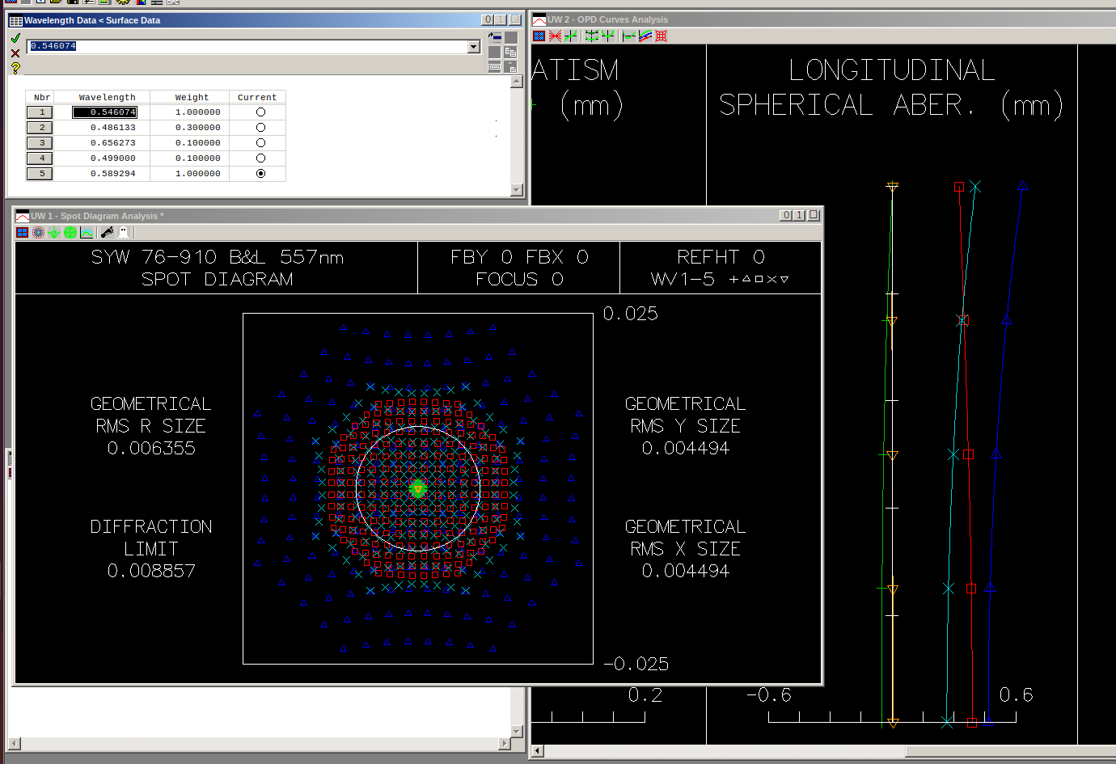Screen dimensions: 1116x764
Task: Click the green U-shaped curve icon in OPD toolbar
Action: [x=608, y=36]
